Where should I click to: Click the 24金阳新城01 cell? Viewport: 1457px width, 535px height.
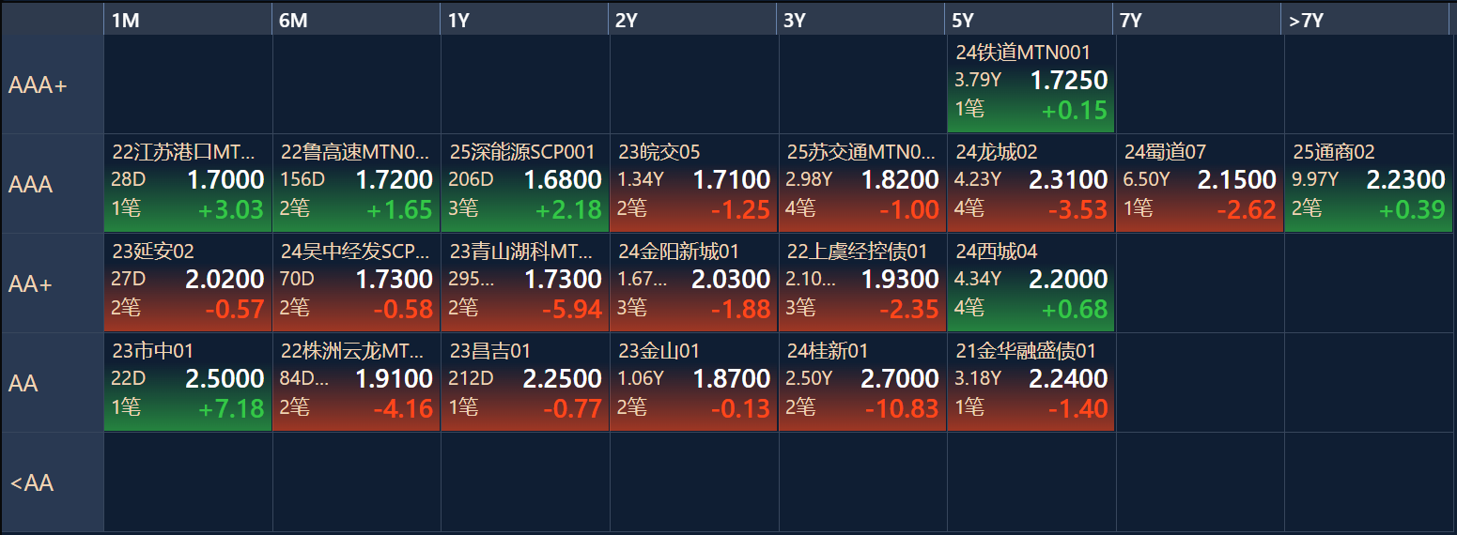[x=693, y=283]
